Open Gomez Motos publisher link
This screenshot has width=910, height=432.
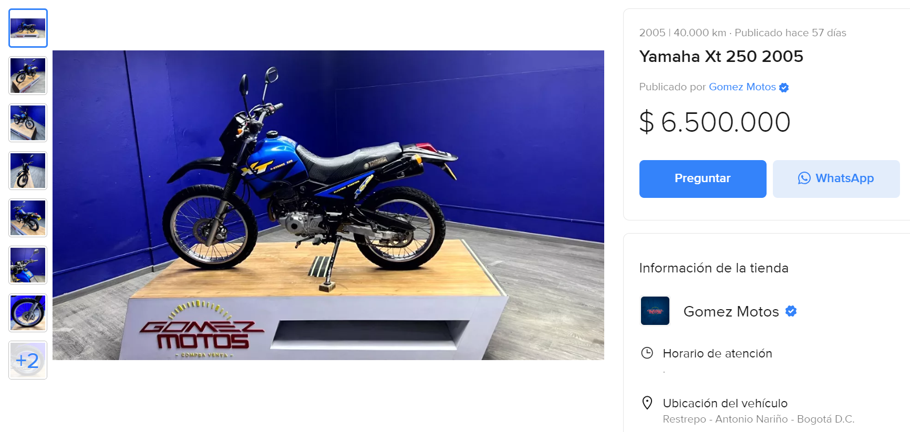pos(742,87)
